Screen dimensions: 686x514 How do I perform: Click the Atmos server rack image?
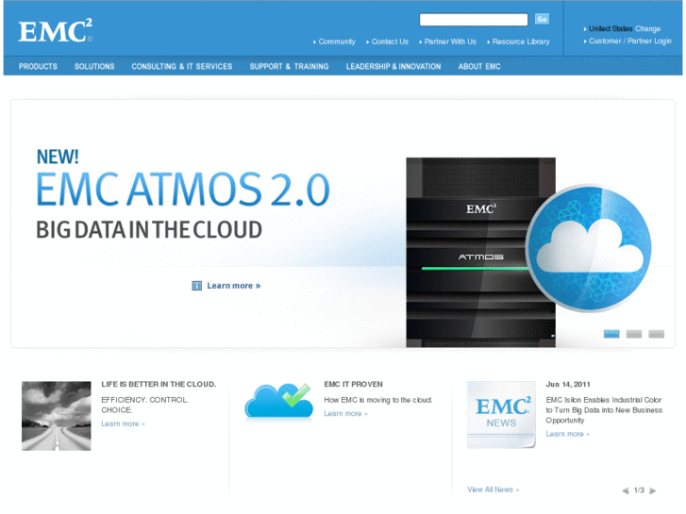point(480,253)
